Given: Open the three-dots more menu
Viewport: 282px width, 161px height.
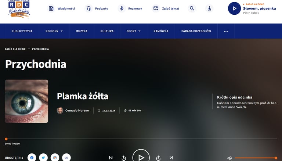Looking at the screenshot, I should coord(226,31).
